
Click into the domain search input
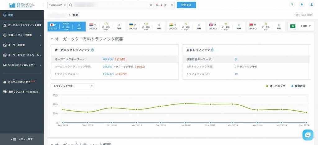pos(111,5)
